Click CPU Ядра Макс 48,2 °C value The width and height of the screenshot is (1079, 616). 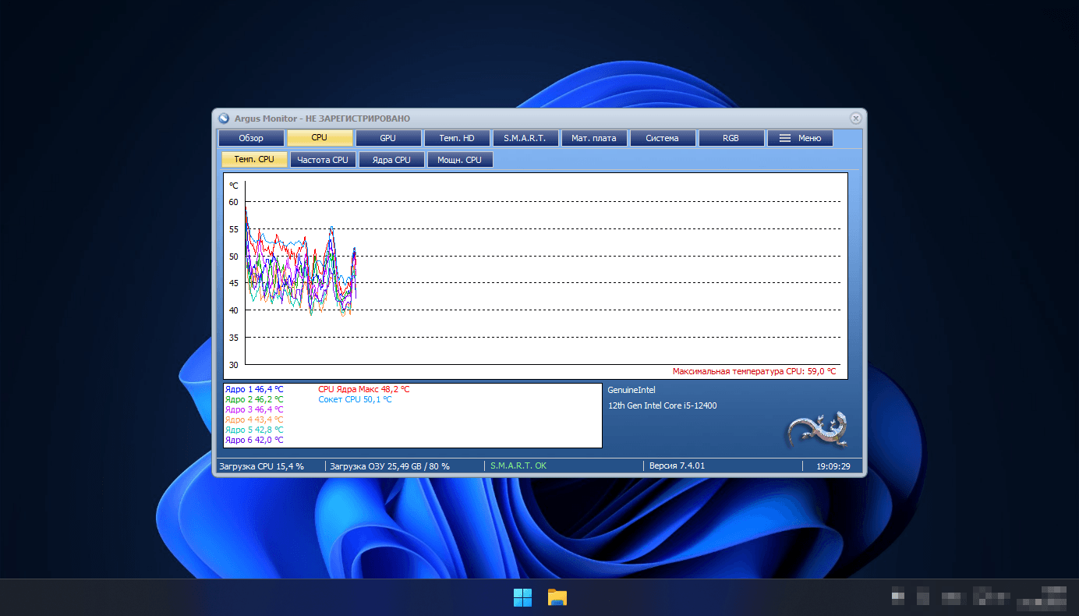(x=364, y=389)
